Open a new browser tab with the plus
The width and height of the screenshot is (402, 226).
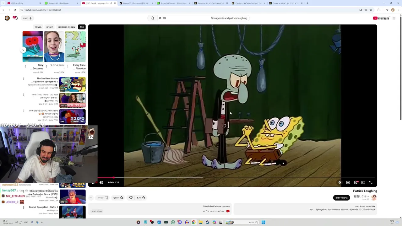(307, 3)
